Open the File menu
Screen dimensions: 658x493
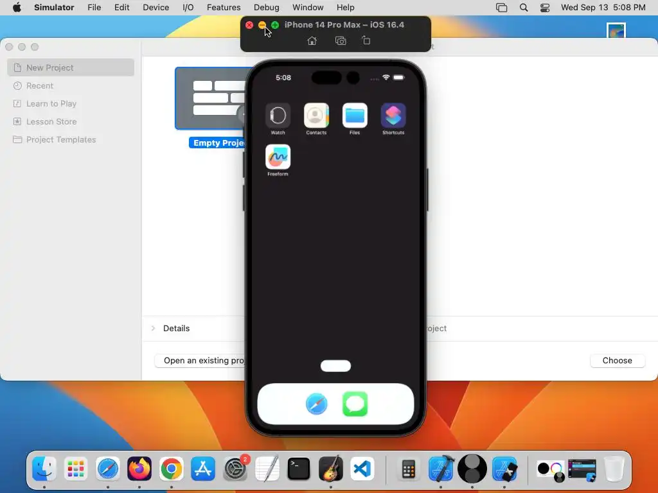coord(94,8)
